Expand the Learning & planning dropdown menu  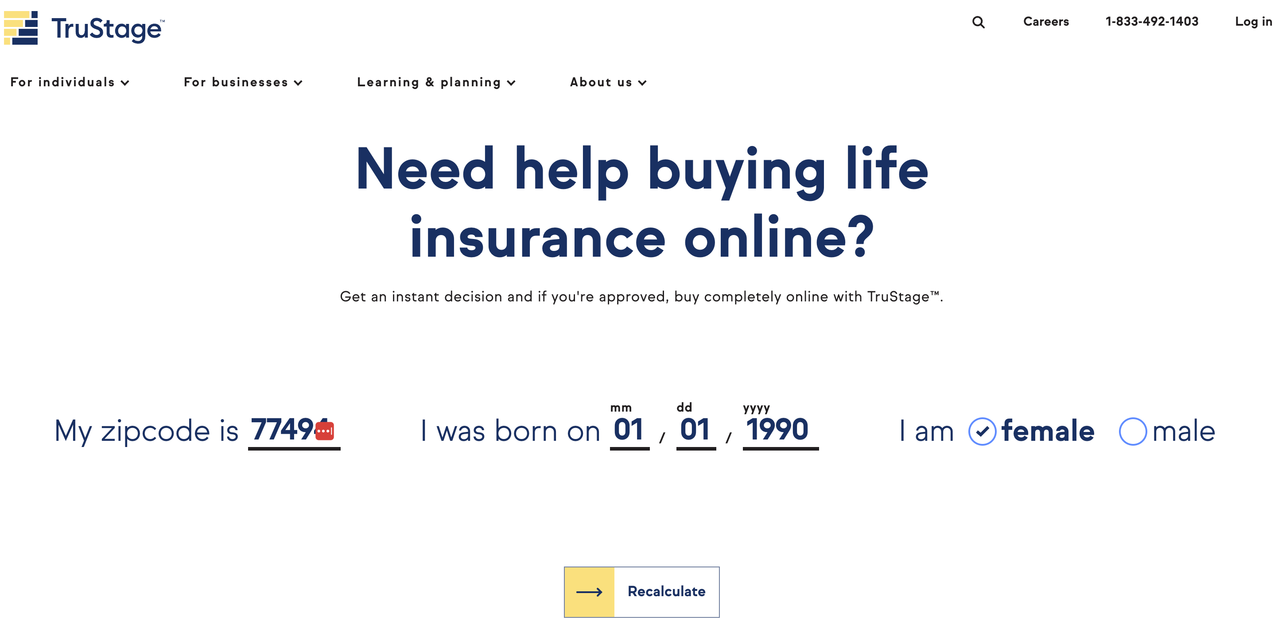pos(436,81)
